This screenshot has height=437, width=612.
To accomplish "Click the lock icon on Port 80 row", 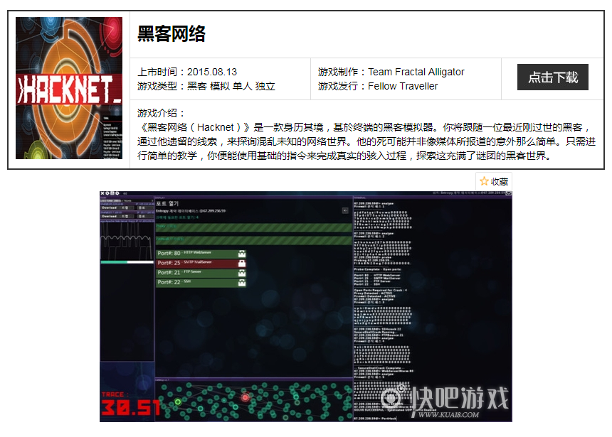I will (242, 254).
